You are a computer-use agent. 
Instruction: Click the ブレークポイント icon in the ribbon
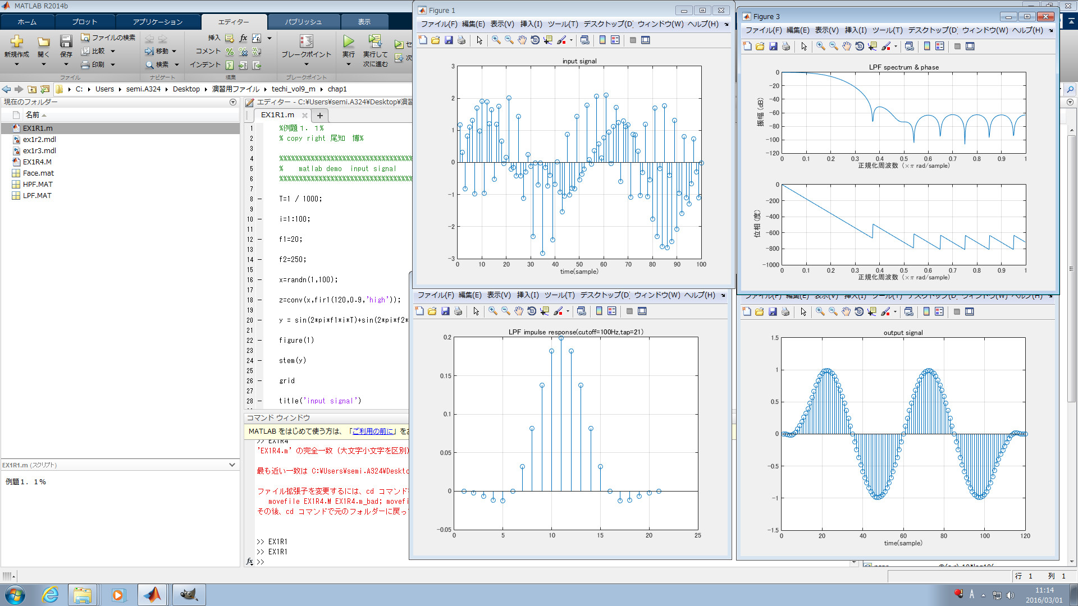click(x=306, y=41)
